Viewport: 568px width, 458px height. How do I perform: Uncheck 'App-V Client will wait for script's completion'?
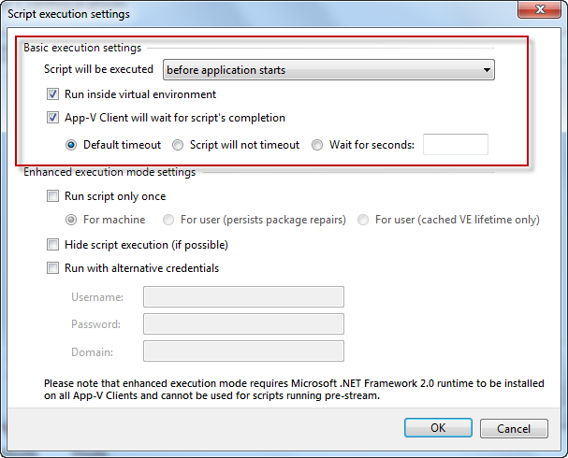52,119
